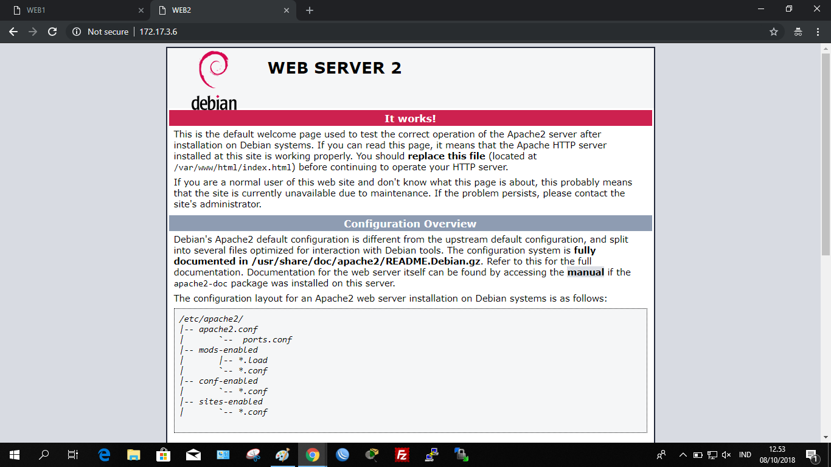Open the blue Winbox taskbar icon
The width and height of the screenshot is (831, 467).
[342, 455]
